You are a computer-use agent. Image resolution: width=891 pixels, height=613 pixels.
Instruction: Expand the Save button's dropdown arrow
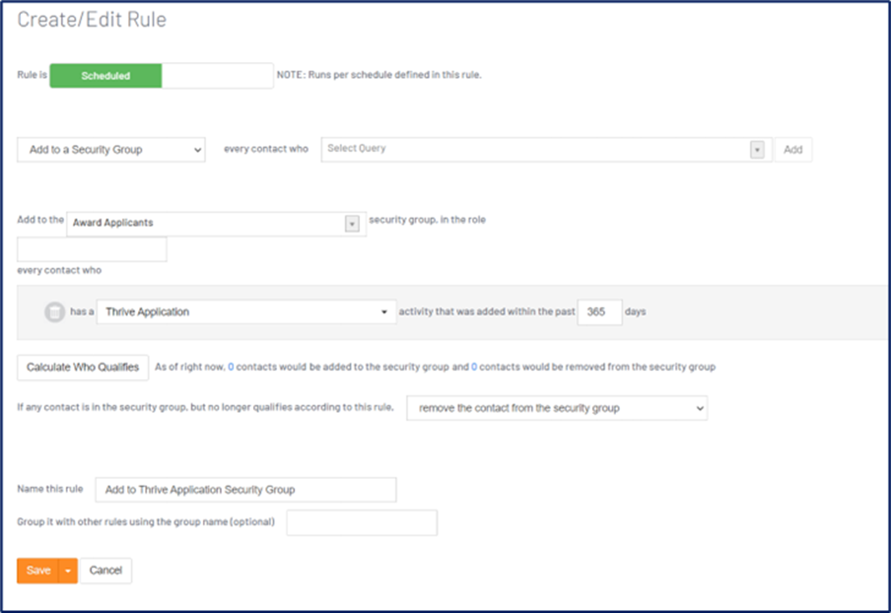pyautogui.click(x=68, y=571)
